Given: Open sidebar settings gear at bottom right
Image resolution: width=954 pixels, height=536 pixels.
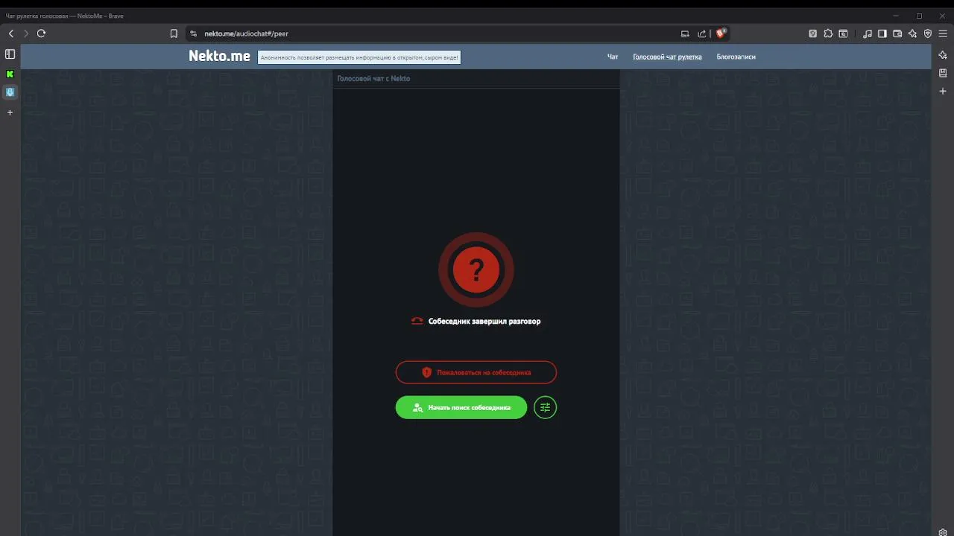Looking at the screenshot, I should [x=943, y=532].
